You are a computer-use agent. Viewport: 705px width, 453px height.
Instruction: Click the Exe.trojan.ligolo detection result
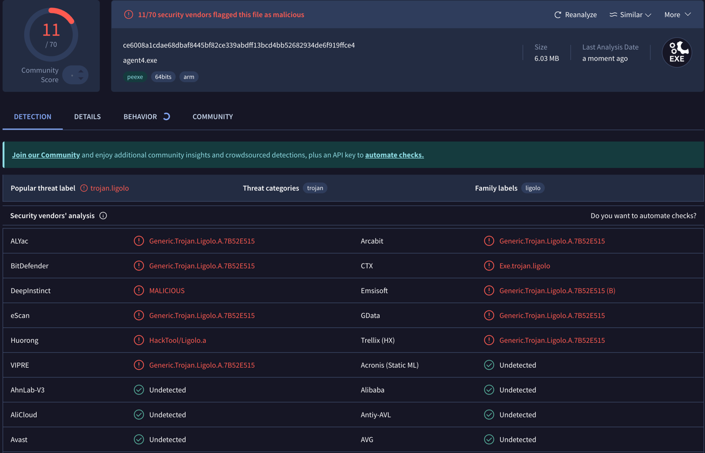click(525, 266)
